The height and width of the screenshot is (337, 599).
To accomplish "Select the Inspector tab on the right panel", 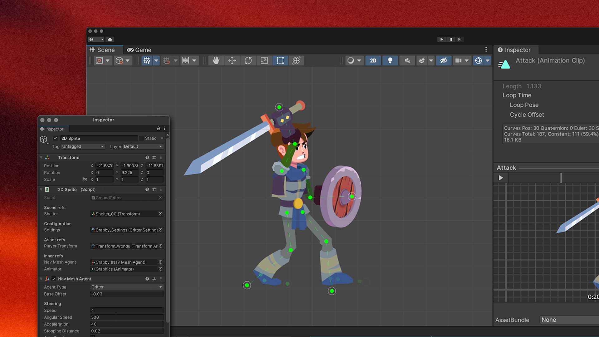I will (515, 50).
